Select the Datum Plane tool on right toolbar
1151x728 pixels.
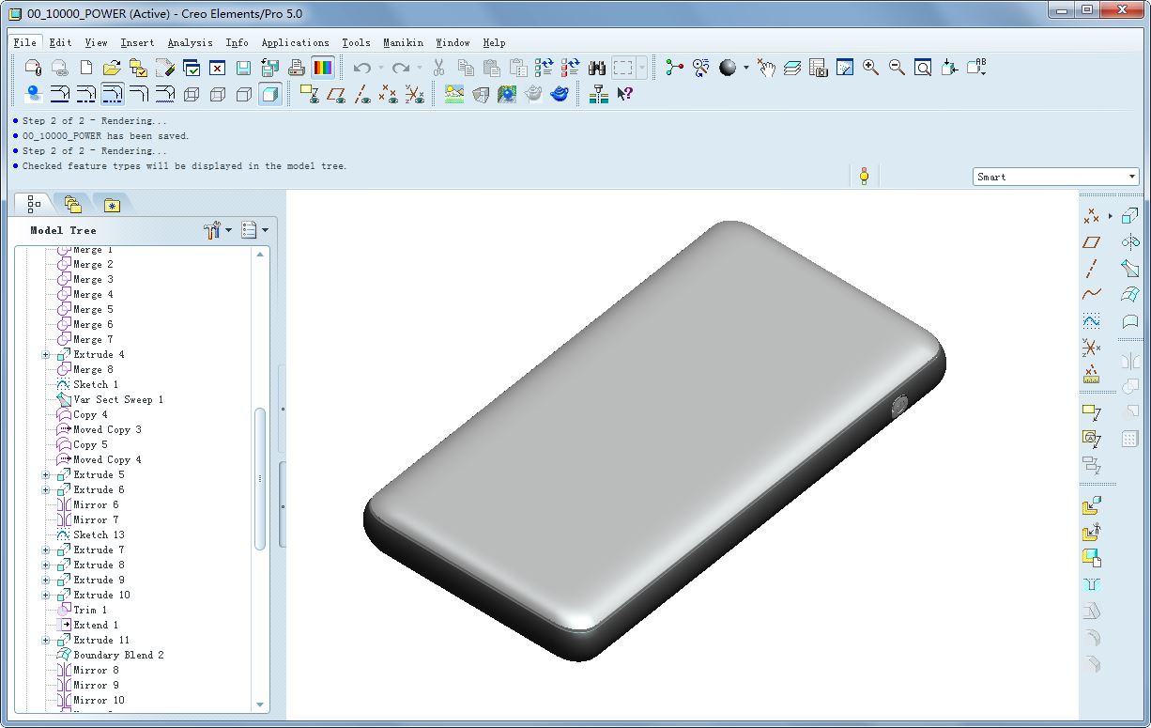[x=1091, y=242]
